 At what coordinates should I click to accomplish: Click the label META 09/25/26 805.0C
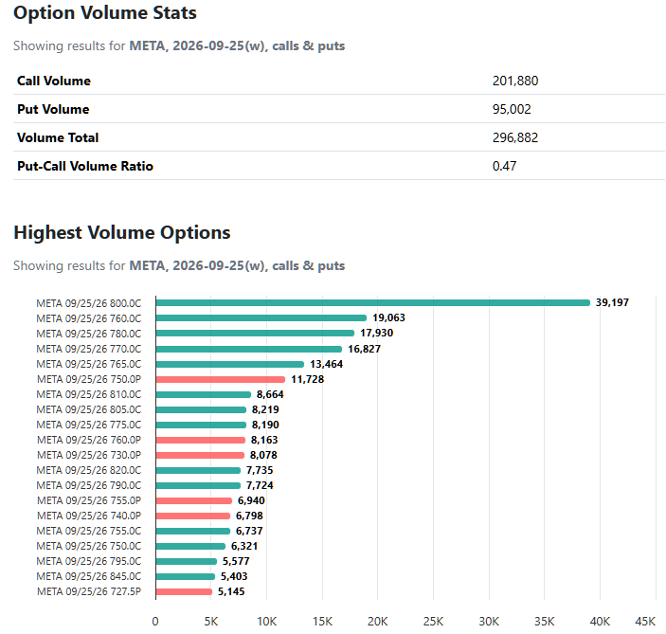(x=89, y=409)
